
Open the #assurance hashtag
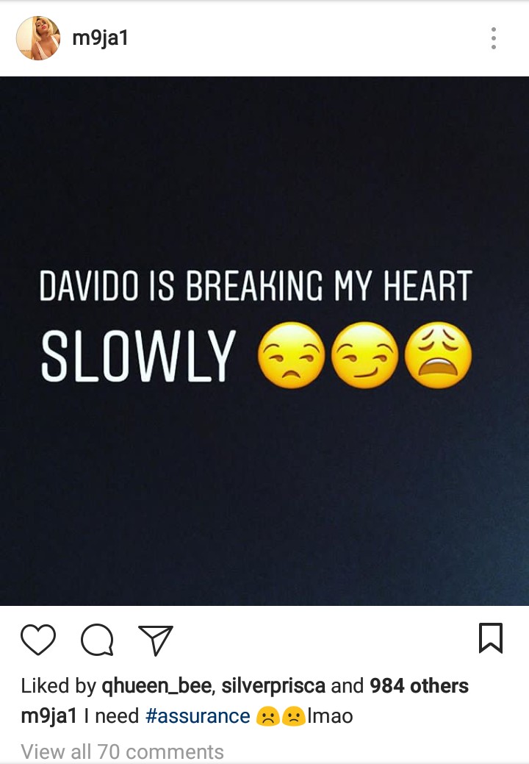[x=198, y=715]
